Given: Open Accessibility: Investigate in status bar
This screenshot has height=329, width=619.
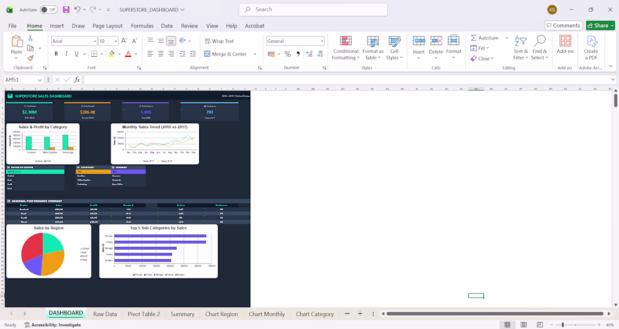Looking at the screenshot, I should pos(52,325).
